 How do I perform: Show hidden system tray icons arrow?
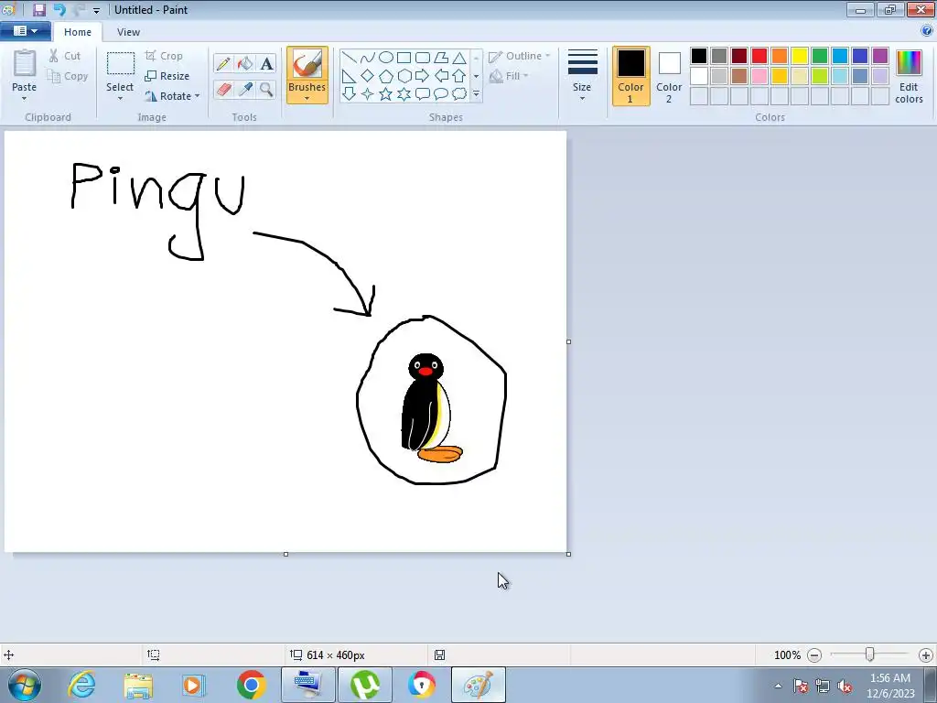(778, 686)
